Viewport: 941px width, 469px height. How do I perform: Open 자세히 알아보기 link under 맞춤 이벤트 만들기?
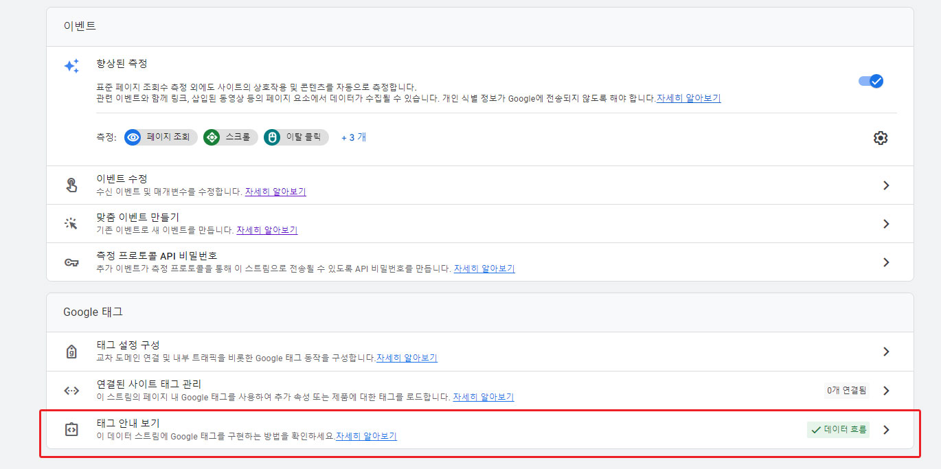pyautogui.click(x=267, y=230)
